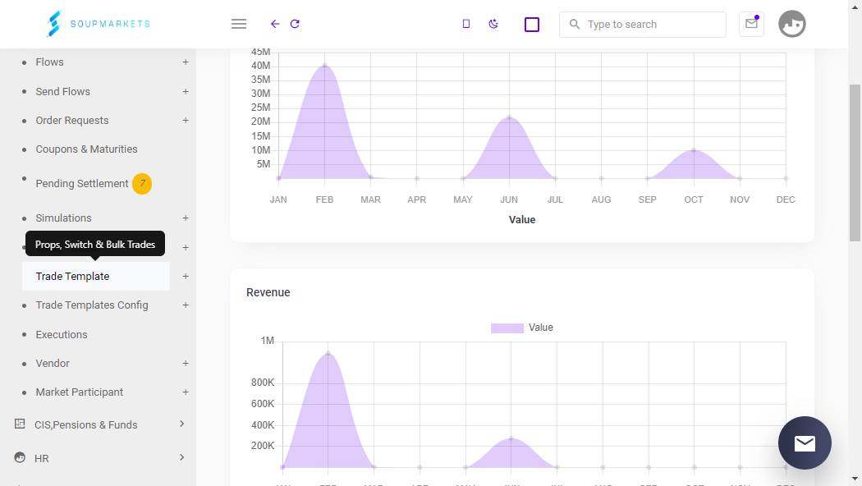
Task: Toggle dark mode moon icon
Action: click(x=493, y=24)
